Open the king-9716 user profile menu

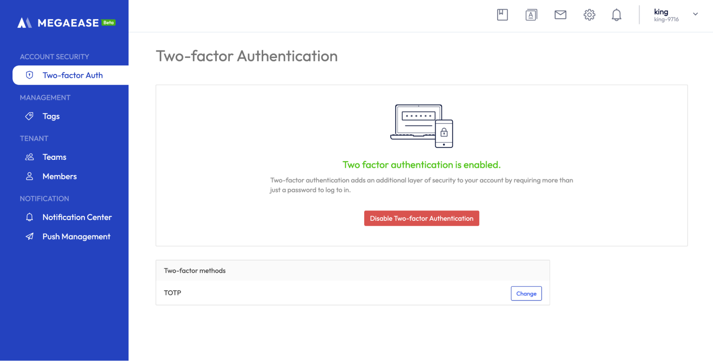666,15
